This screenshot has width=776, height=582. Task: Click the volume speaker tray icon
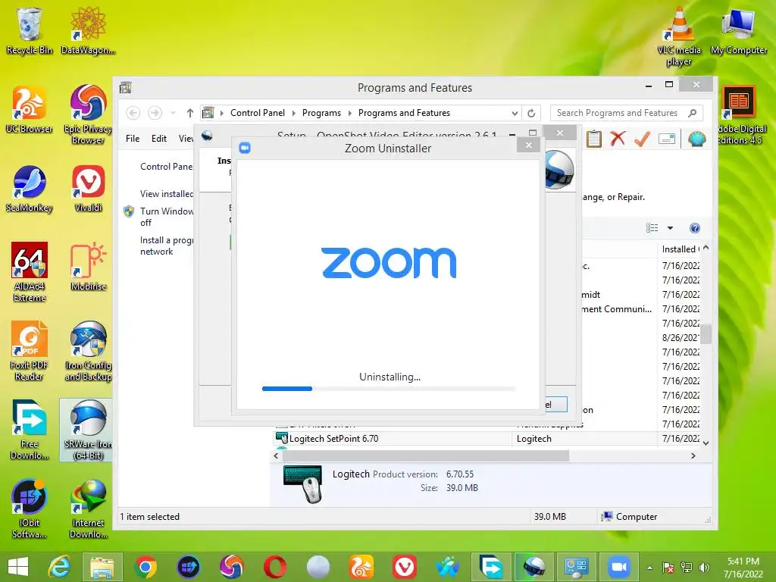[x=704, y=568]
